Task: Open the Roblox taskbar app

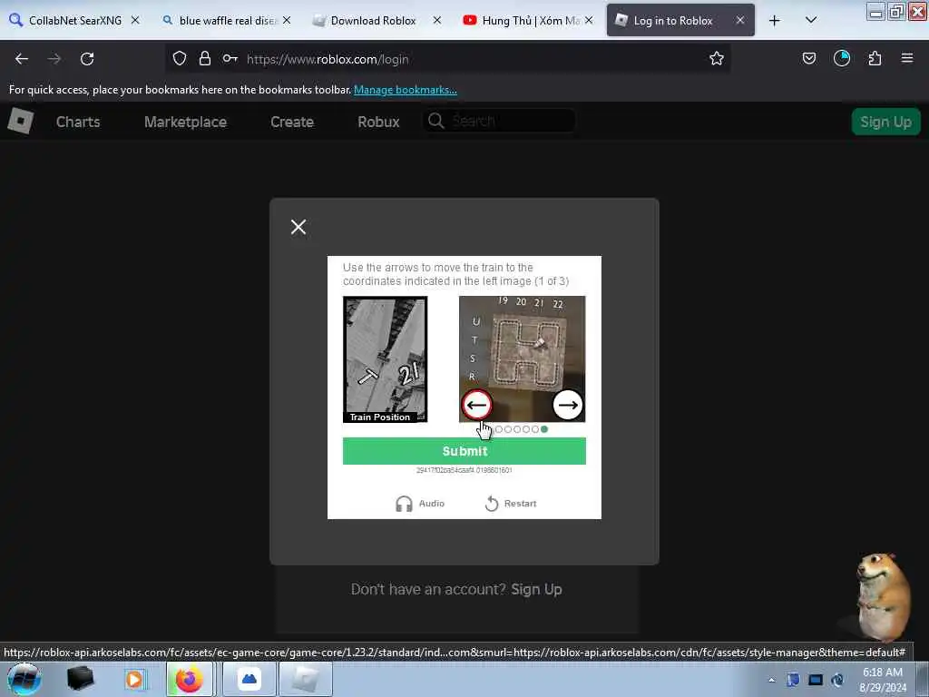Action: click(x=306, y=679)
